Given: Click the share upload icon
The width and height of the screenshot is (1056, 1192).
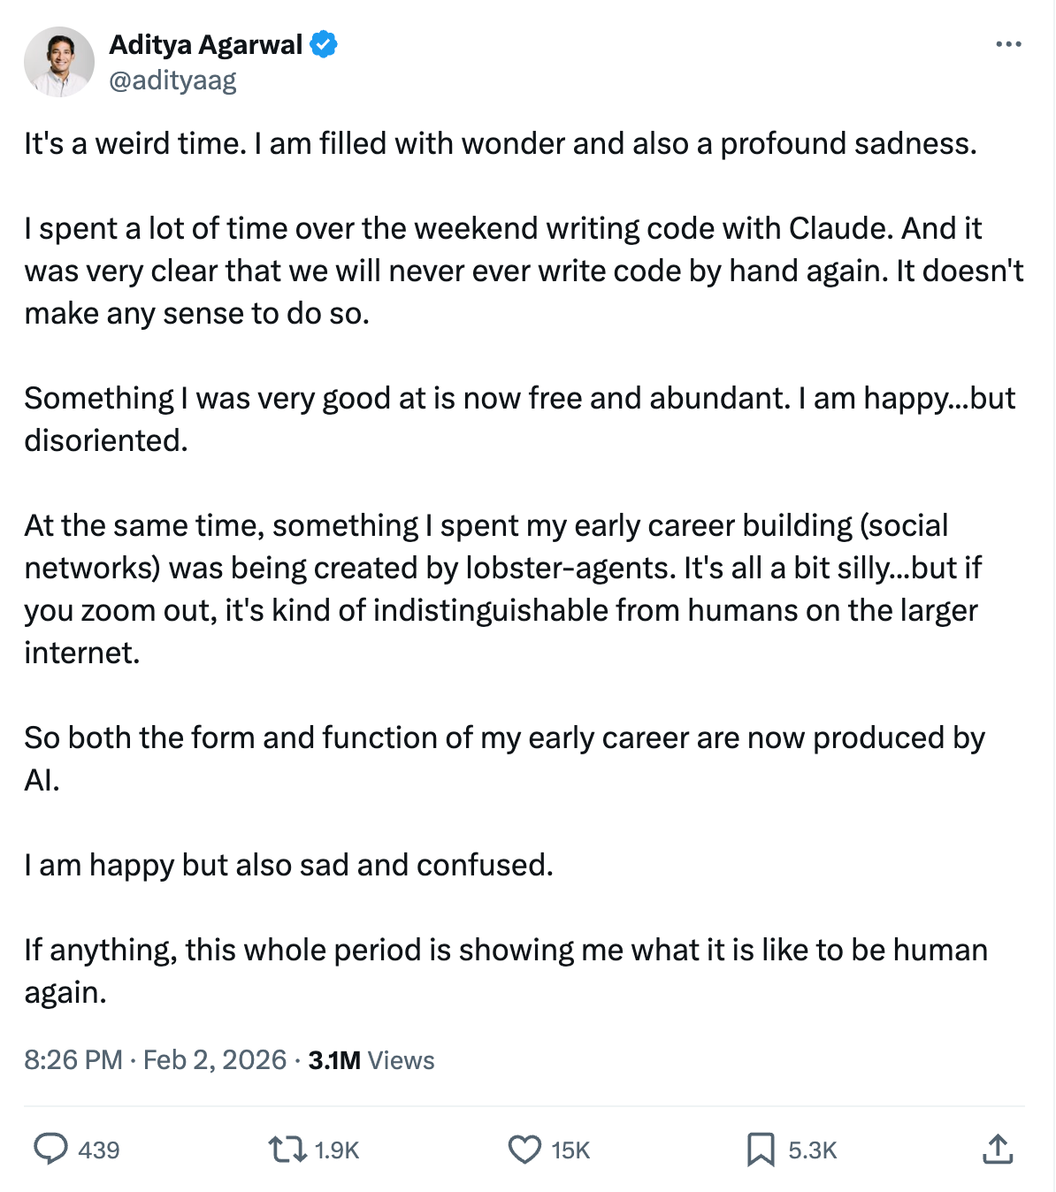Looking at the screenshot, I should 997,1150.
